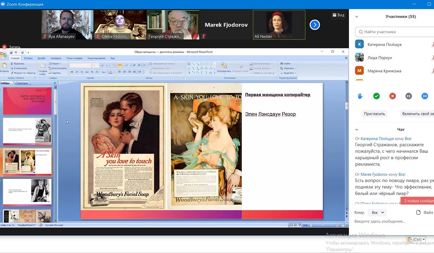Image resolution: width=434 pixels, height=253 pixels.
Task: Fit slide to current window
Action: 342,225
